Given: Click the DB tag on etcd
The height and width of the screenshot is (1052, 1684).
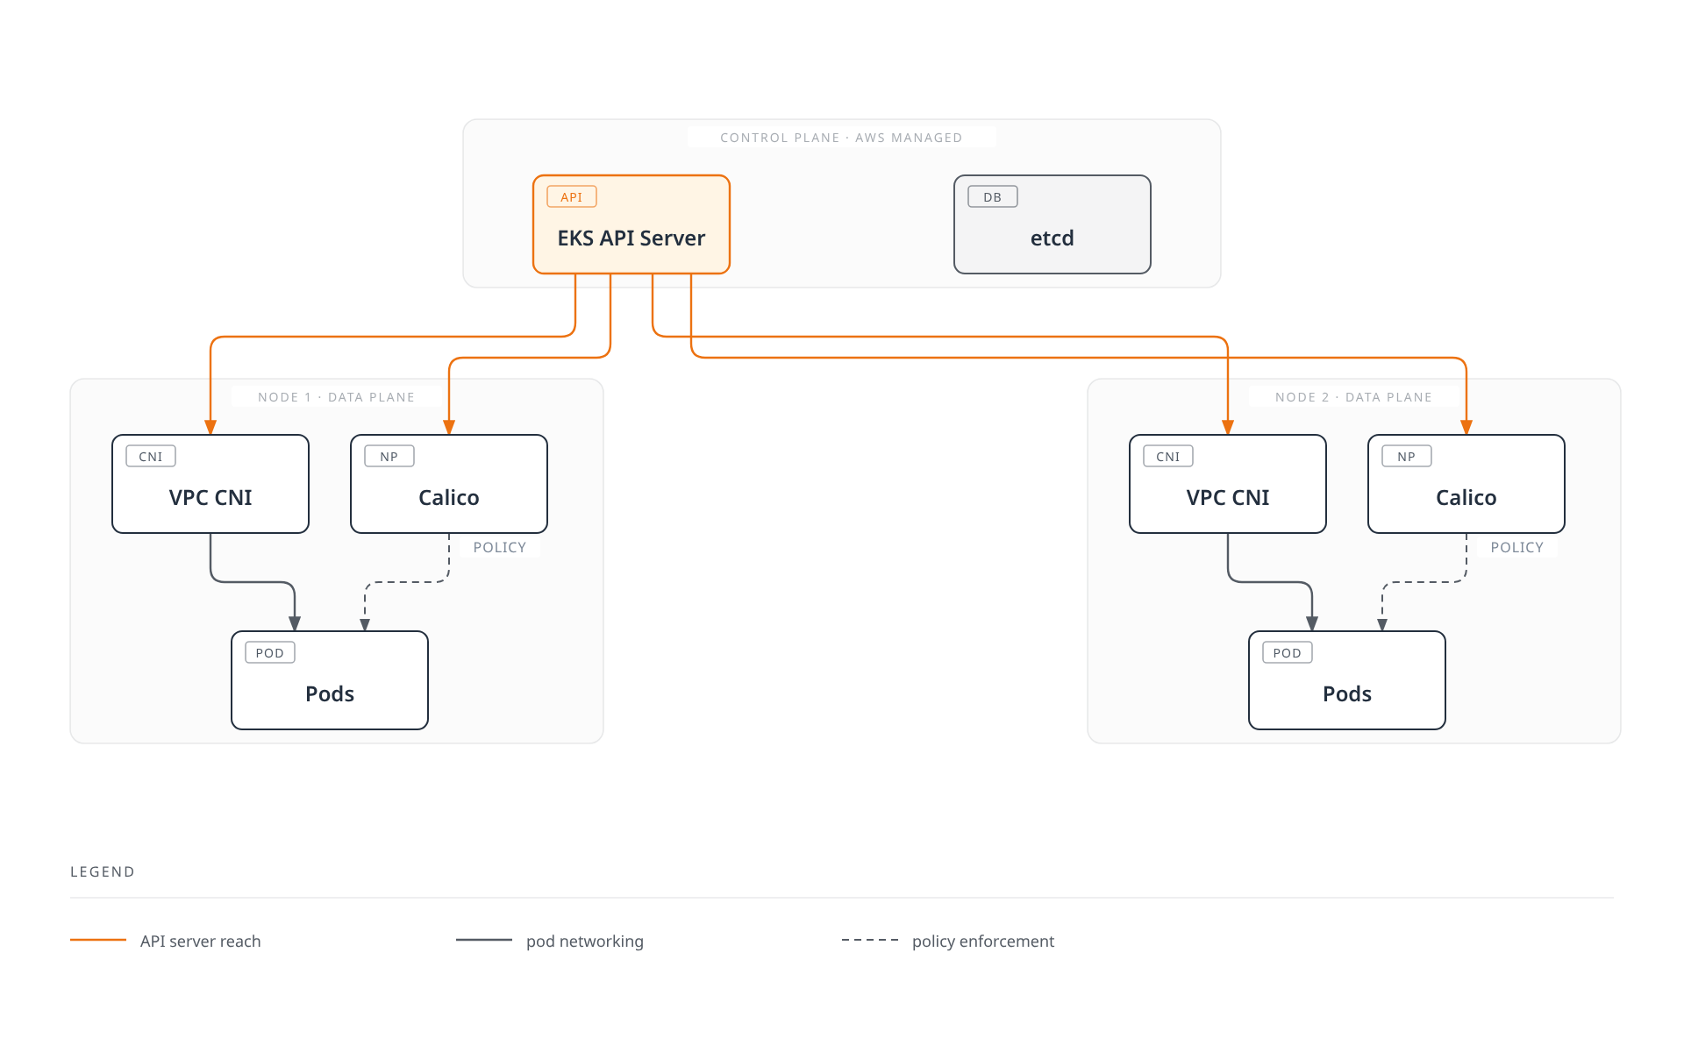Looking at the screenshot, I should 993,196.
